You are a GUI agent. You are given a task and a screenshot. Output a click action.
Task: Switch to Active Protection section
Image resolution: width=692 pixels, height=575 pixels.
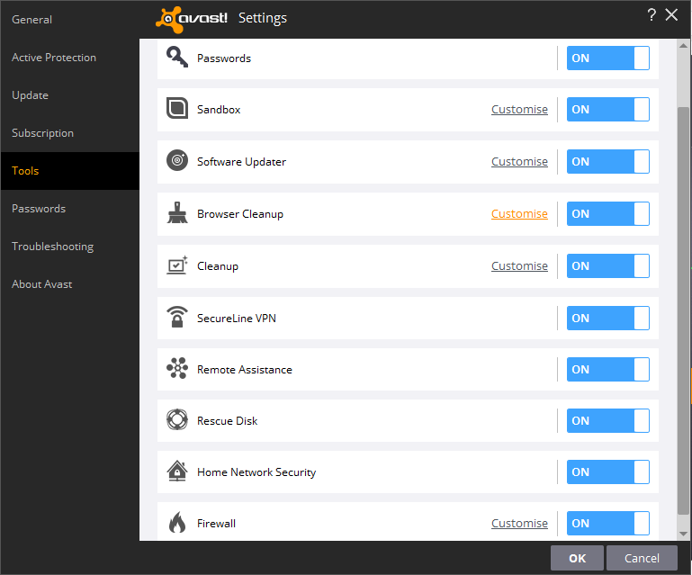coord(54,57)
